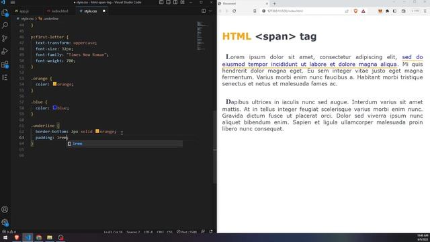Click style.css in the breadcrumb
This screenshot has height=242, width=430.
pyautogui.click(x=27, y=19)
